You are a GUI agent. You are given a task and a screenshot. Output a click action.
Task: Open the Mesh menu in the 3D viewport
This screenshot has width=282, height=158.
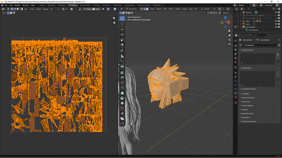click(x=171, y=9)
